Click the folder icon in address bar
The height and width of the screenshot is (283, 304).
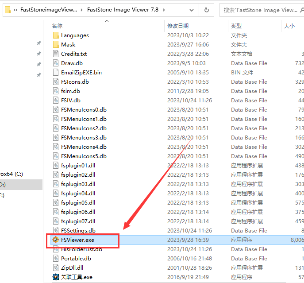coord(8,10)
